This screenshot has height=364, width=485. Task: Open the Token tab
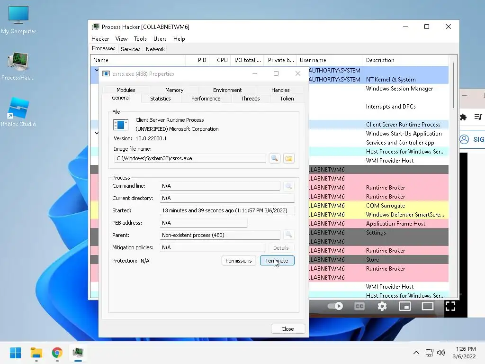pyautogui.click(x=287, y=99)
